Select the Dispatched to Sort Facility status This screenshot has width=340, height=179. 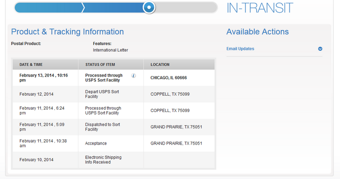click(102, 127)
